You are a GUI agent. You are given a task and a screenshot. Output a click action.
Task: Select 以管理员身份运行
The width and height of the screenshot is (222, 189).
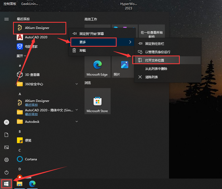tap(168, 52)
